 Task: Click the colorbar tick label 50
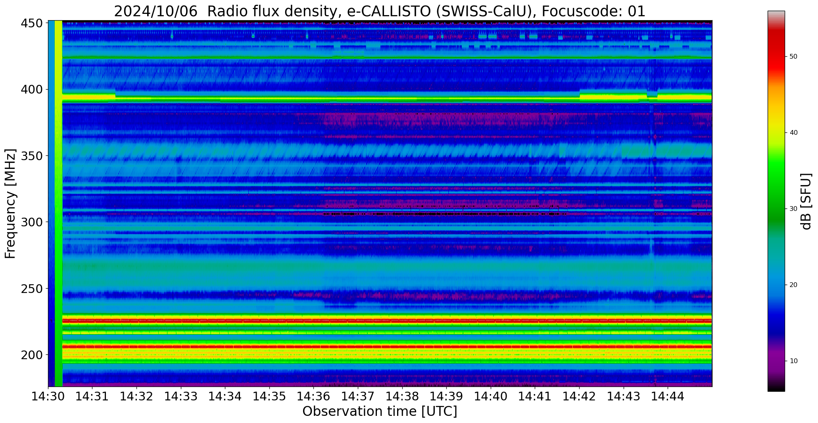tap(793, 57)
